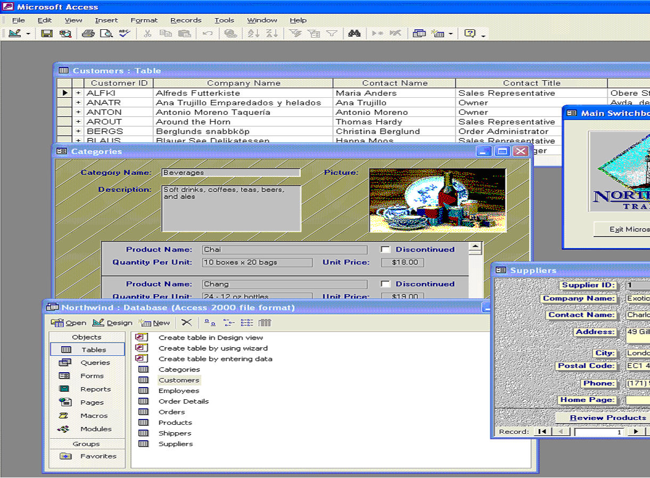Click the Apply Filter funnel icon
This screenshot has height=478, width=650.
pos(332,33)
